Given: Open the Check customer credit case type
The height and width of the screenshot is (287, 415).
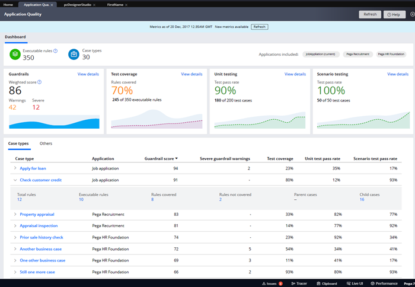Looking at the screenshot, I should [40, 180].
